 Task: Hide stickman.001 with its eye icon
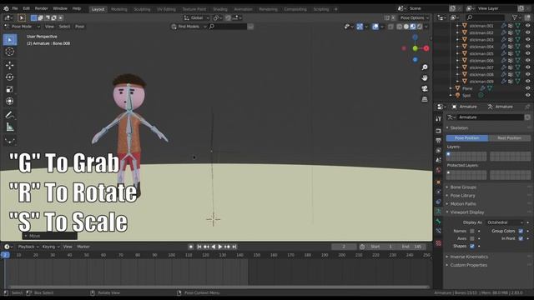pos(527,26)
